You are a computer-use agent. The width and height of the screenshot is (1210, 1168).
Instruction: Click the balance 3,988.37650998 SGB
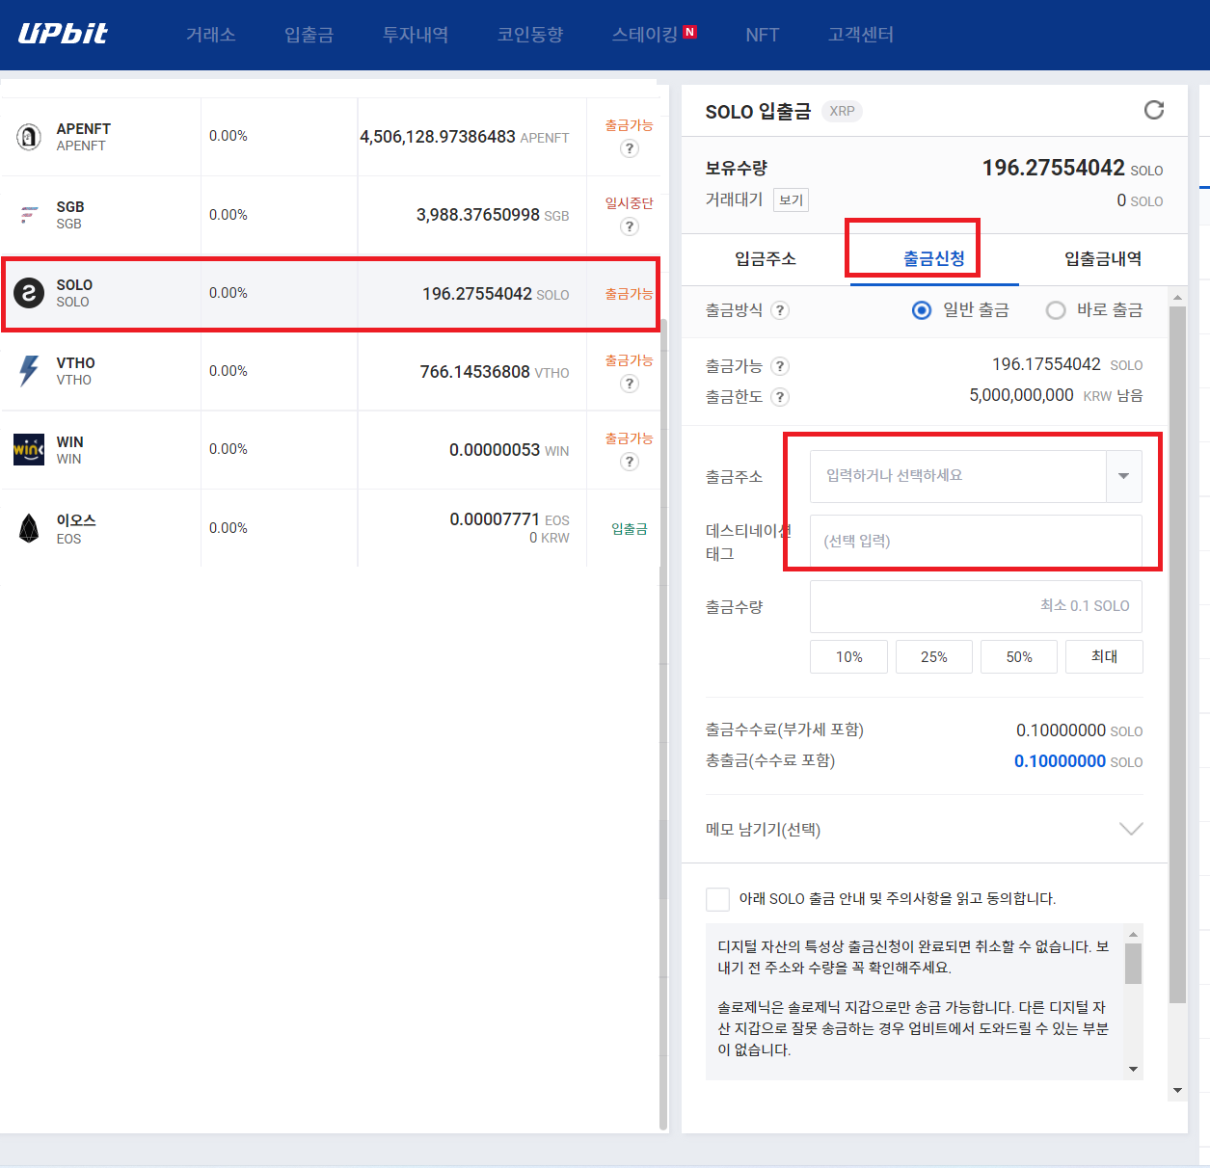coord(493,215)
